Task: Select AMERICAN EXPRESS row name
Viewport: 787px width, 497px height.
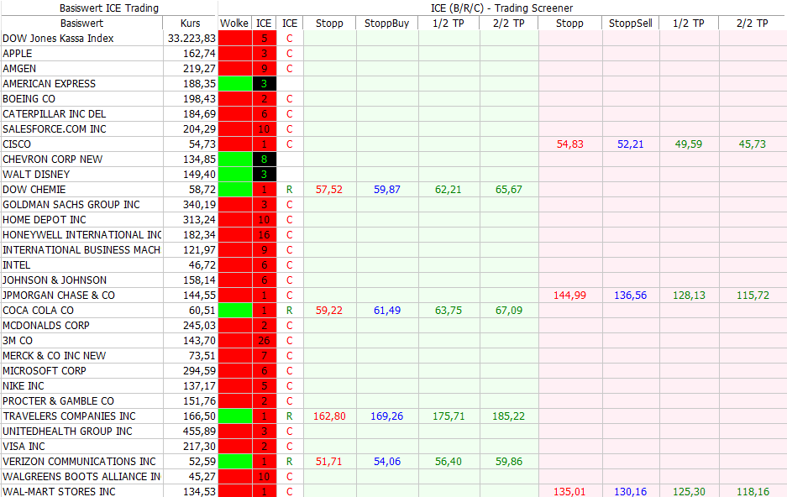Action: pyautogui.click(x=50, y=83)
